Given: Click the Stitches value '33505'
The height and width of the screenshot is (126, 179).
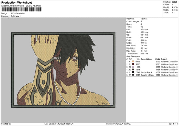Looking at the screenshot, I should pos(175,2).
